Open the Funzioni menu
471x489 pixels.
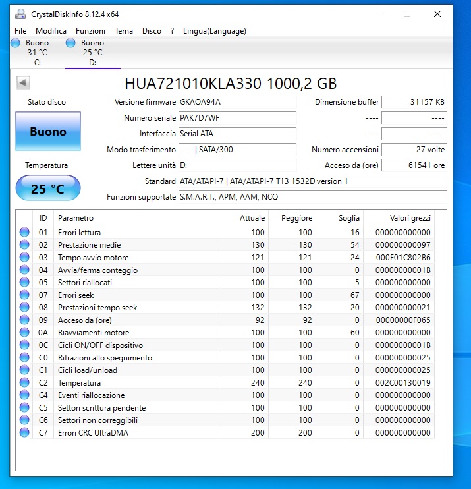(90, 31)
